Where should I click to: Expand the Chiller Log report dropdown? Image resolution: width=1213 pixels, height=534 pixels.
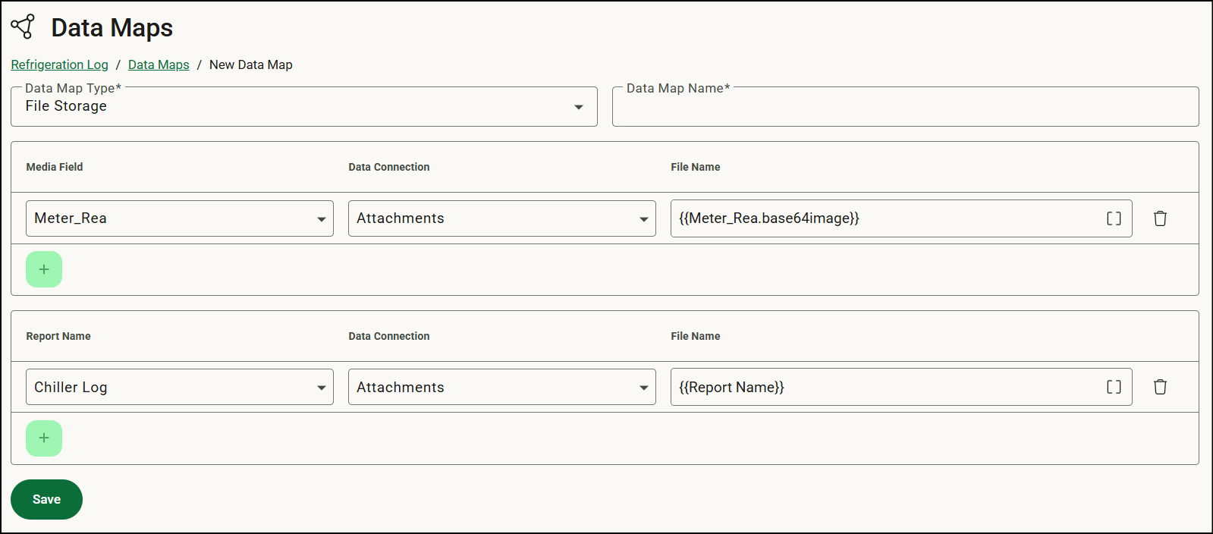(180, 387)
